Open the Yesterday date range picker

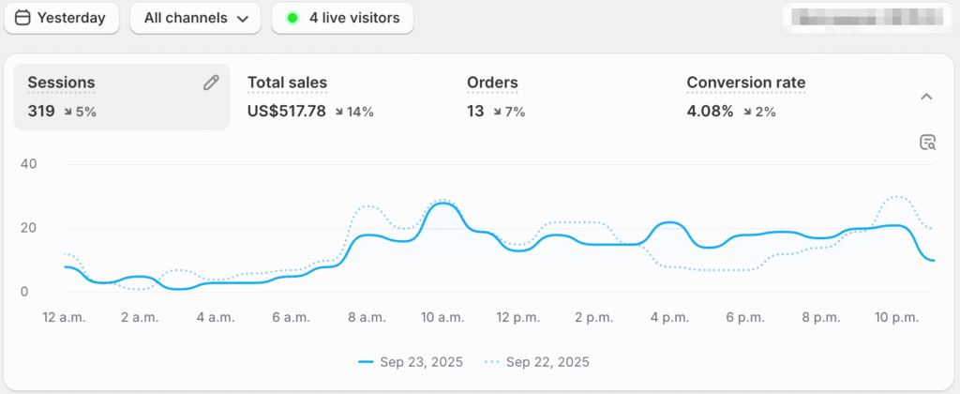[62, 18]
